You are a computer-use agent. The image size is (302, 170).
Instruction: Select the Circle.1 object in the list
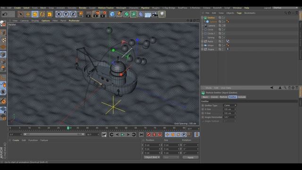click(x=211, y=34)
